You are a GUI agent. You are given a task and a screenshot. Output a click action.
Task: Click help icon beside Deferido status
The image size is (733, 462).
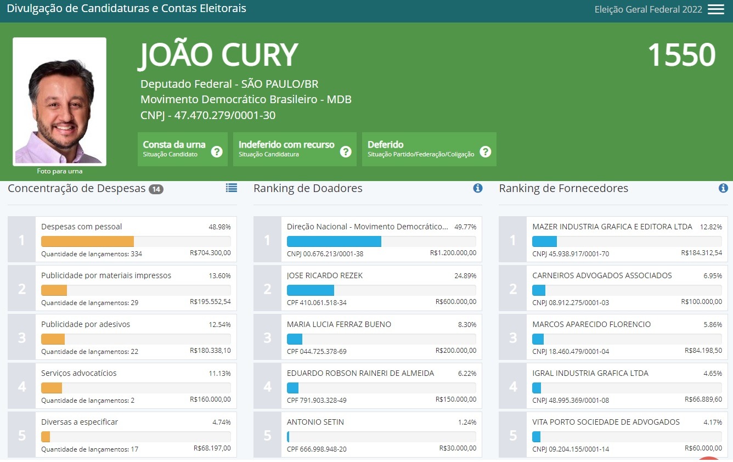(x=485, y=151)
